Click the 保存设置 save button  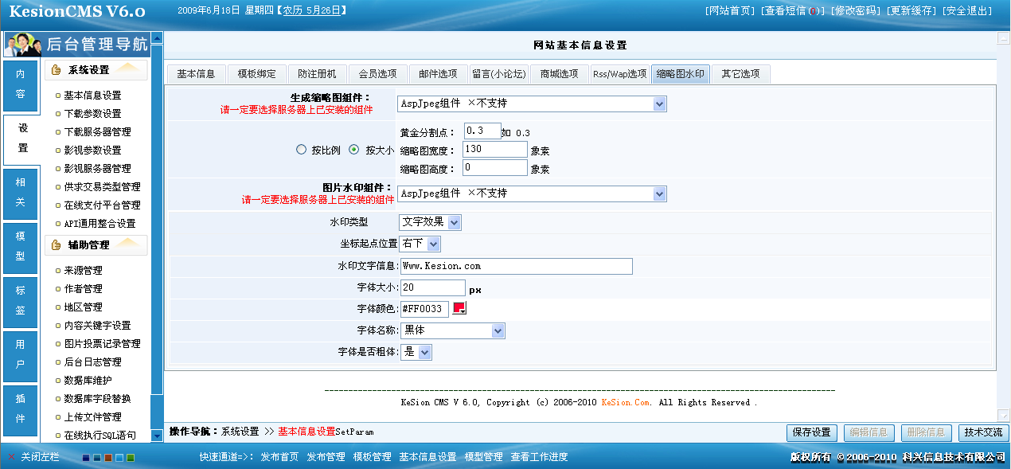(811, 432)
